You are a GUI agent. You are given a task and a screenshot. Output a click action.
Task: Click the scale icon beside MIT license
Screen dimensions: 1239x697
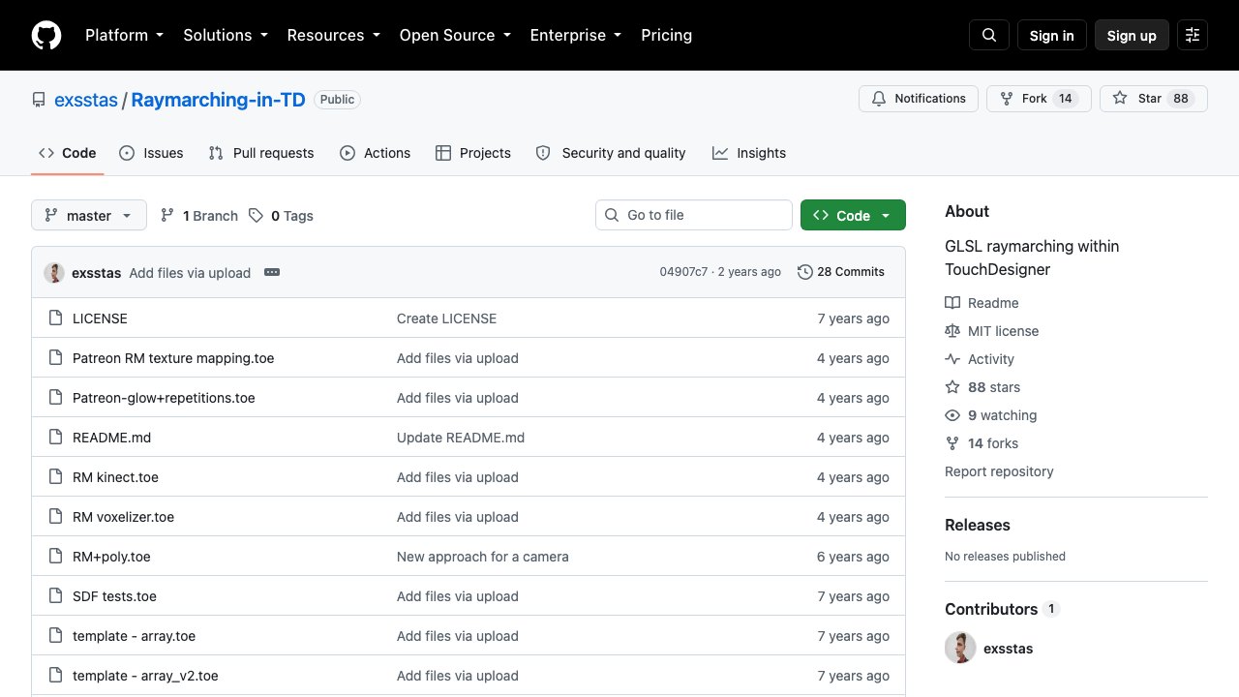[x=952, y=331]
